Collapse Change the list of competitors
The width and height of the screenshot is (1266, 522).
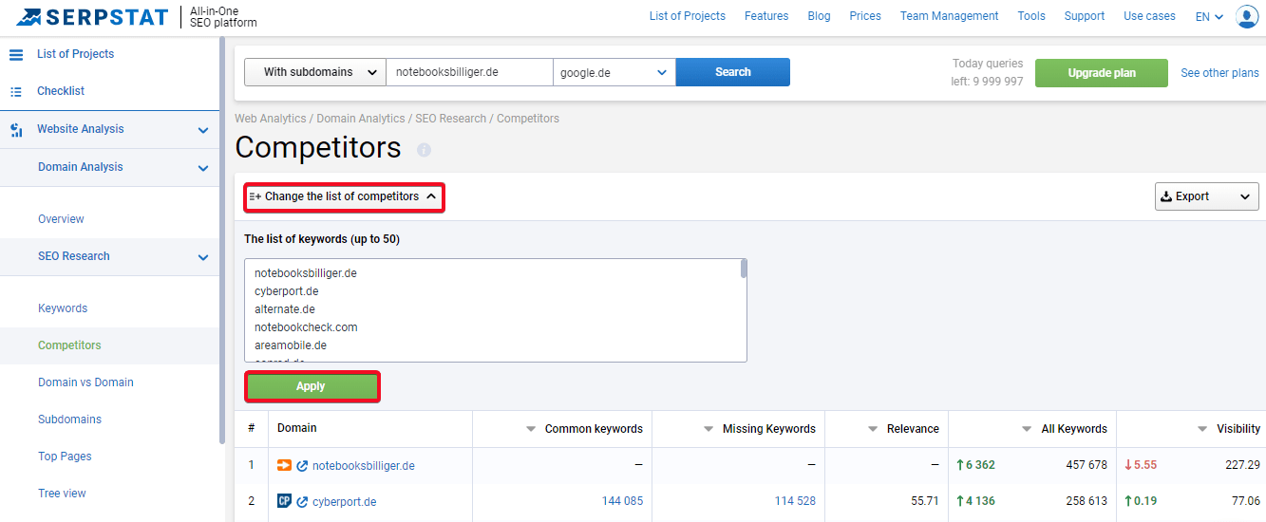[x=344, y=197]
